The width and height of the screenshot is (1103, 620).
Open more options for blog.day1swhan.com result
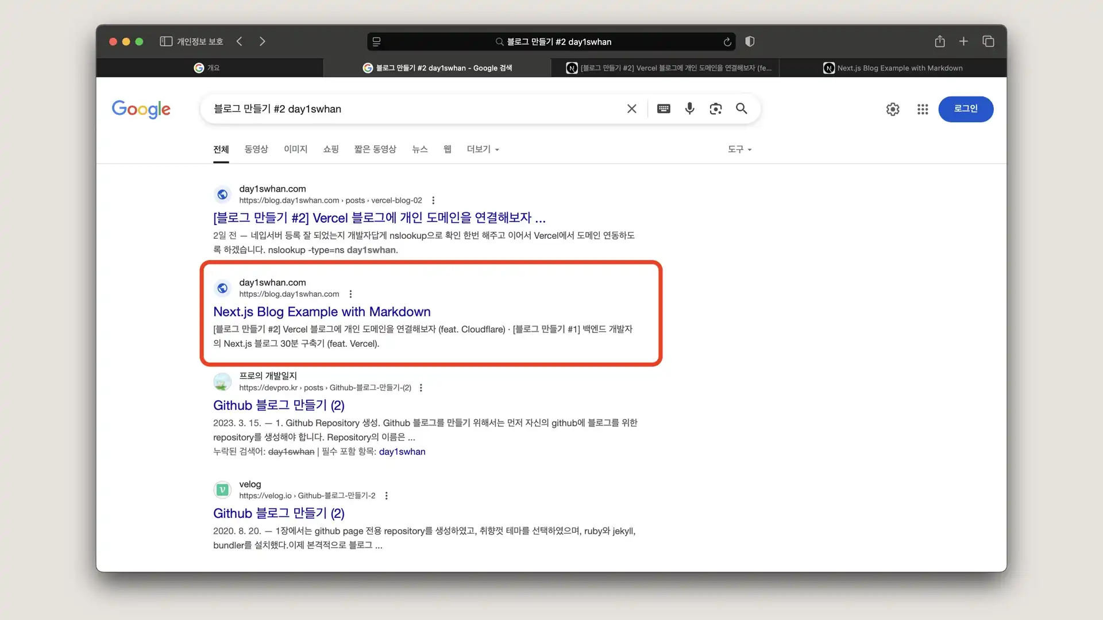pyautogui.click(x=350, y=294)
